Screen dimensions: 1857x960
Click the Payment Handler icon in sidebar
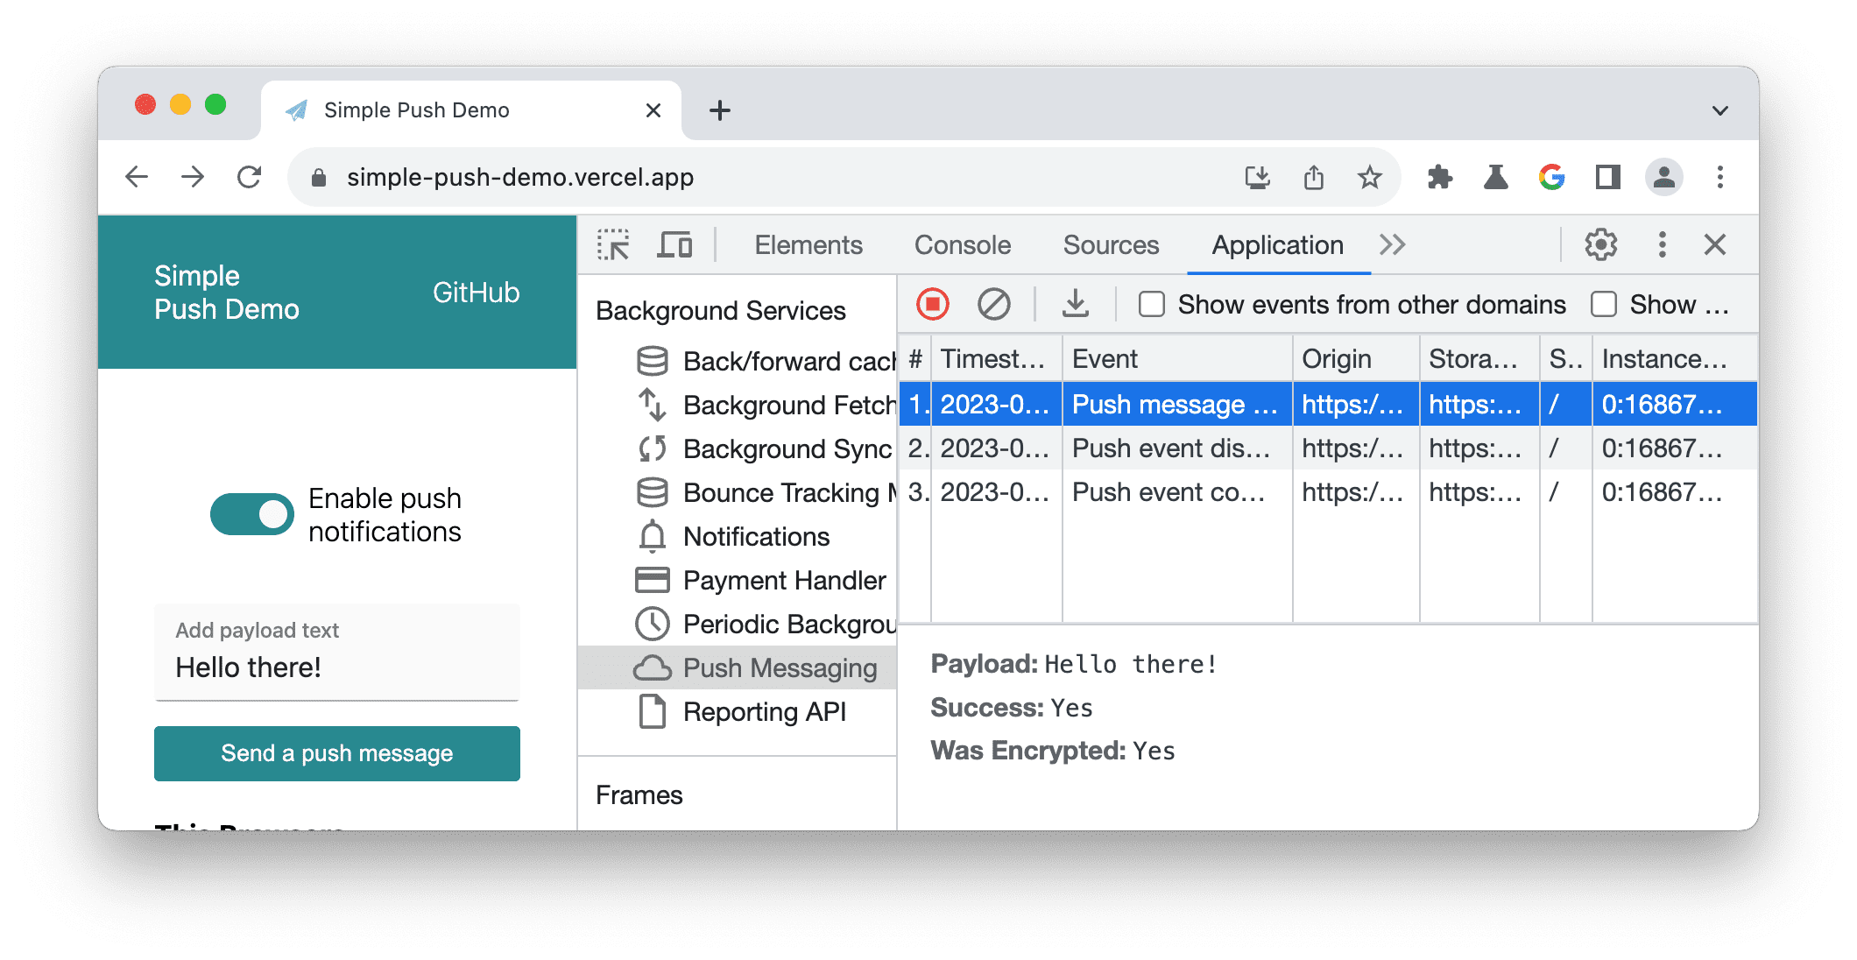point(651,579)
